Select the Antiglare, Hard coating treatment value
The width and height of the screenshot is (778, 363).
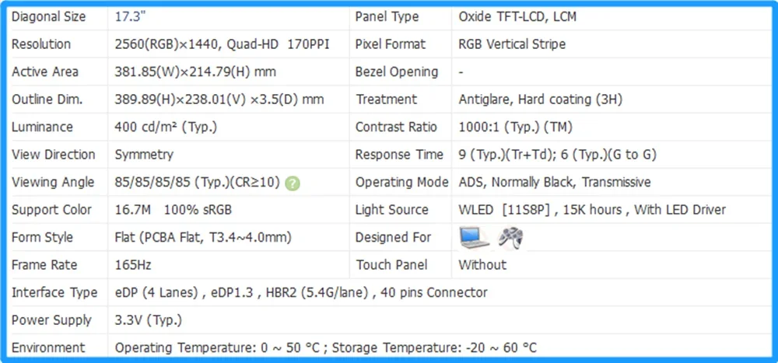(540, 99)
